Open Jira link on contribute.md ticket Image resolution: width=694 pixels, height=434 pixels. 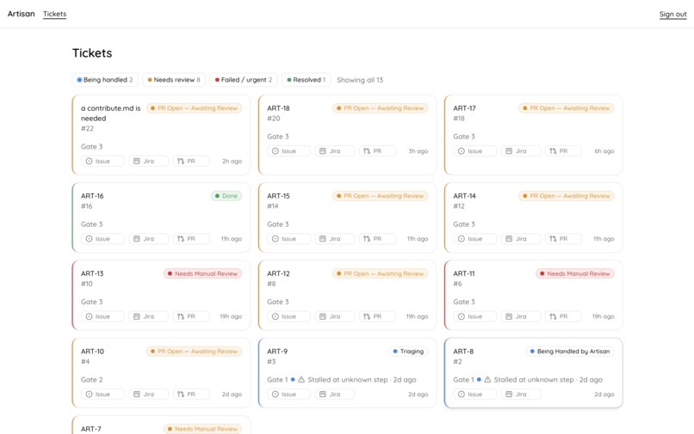coord(149,162)
